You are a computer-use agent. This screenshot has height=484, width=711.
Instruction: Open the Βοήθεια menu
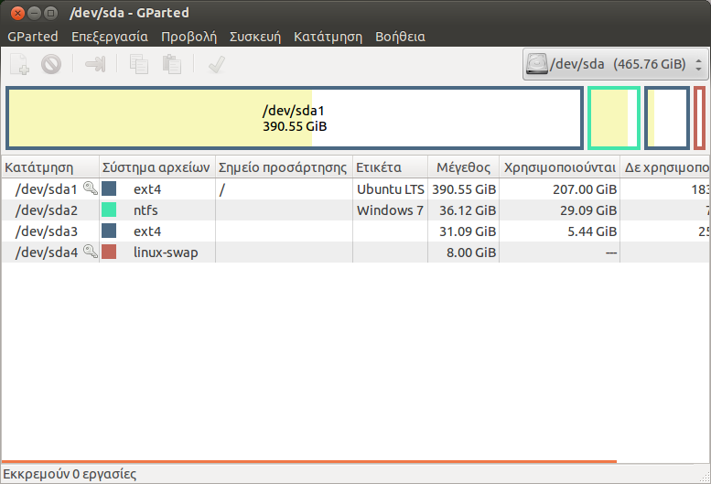click(400, 37)
